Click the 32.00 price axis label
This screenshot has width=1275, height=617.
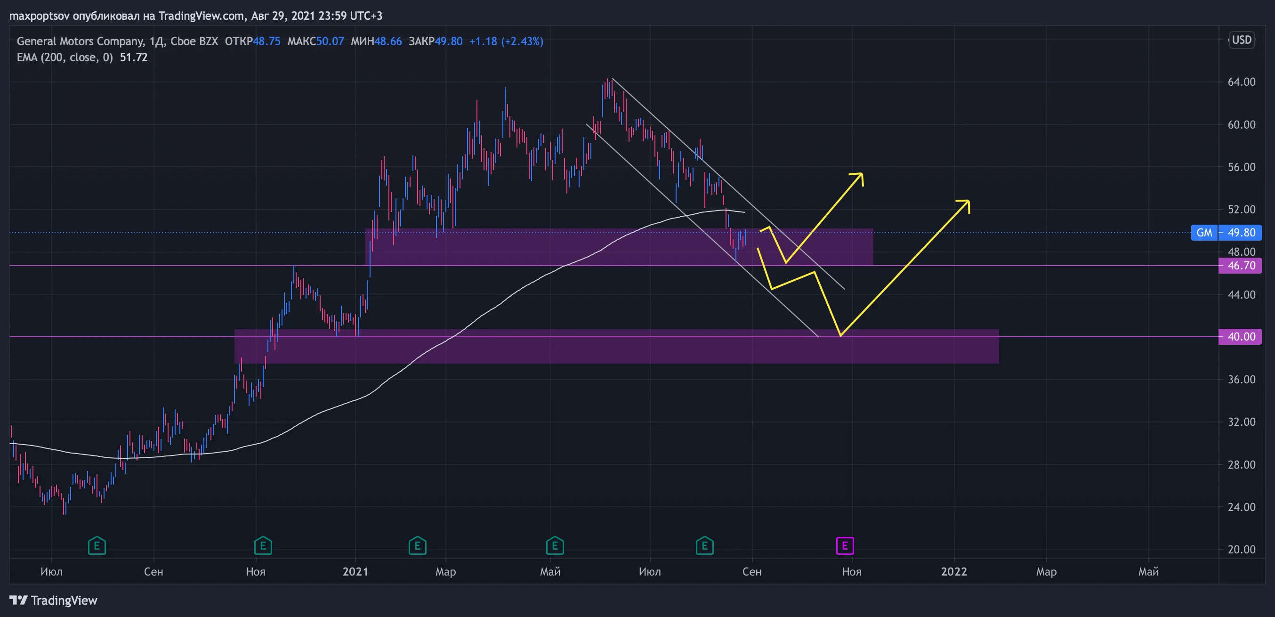point(1242,422)
